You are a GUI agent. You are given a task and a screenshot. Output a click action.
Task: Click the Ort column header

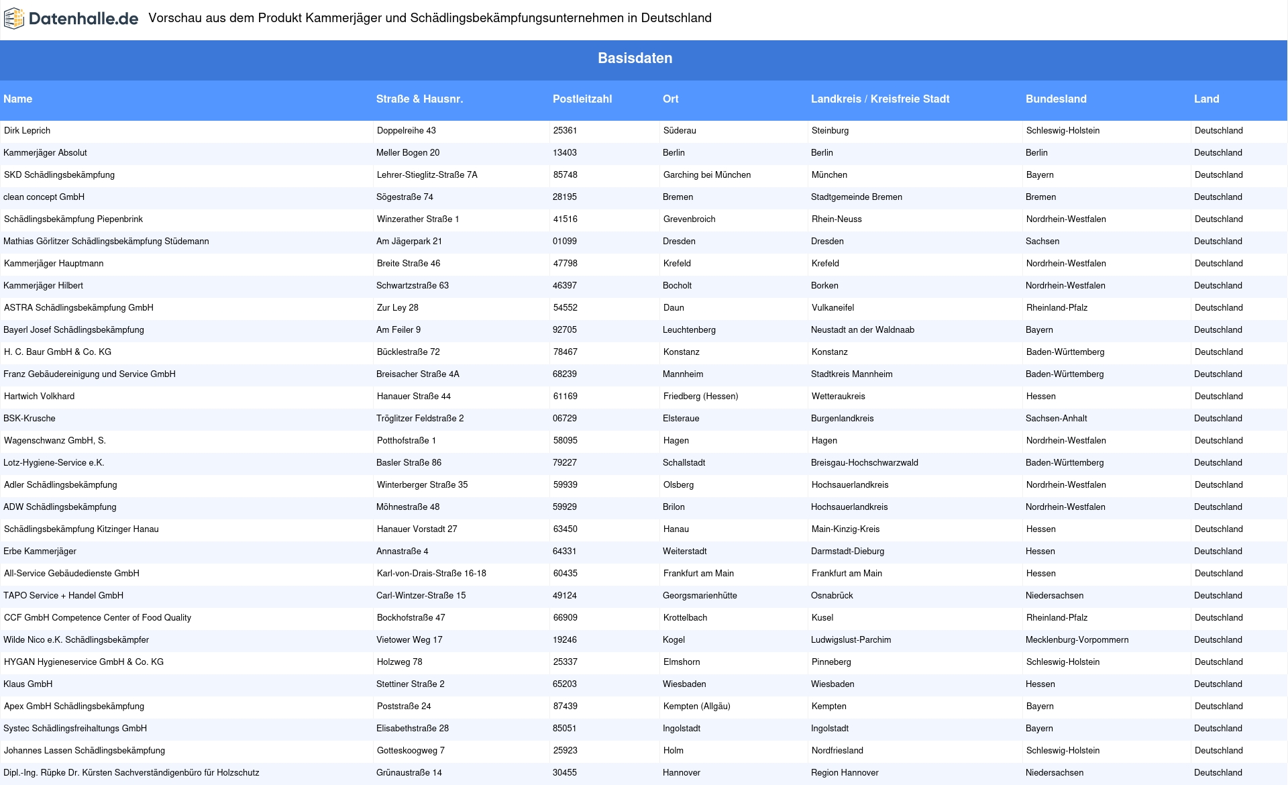click(x=670, y=99)
